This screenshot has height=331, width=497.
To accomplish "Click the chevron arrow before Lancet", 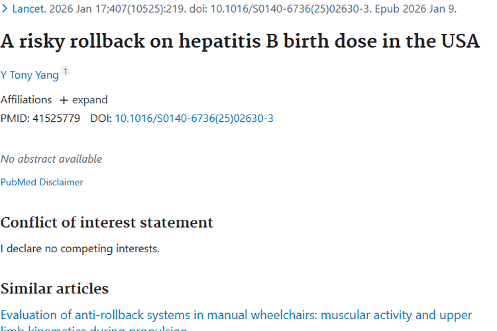I will 4,10.
